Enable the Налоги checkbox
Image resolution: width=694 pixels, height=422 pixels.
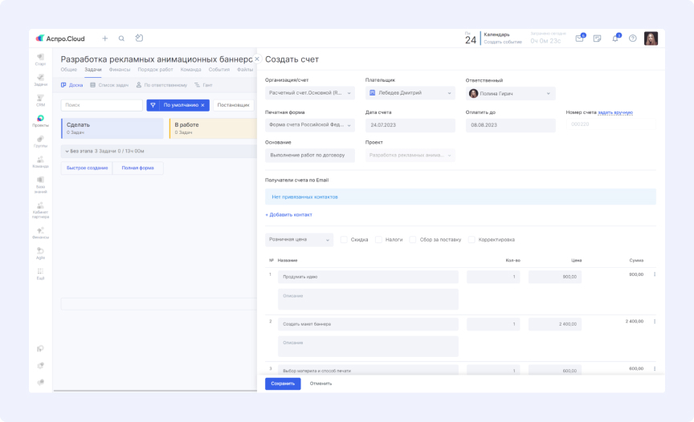pyautogui.click(x=378, y=239)
